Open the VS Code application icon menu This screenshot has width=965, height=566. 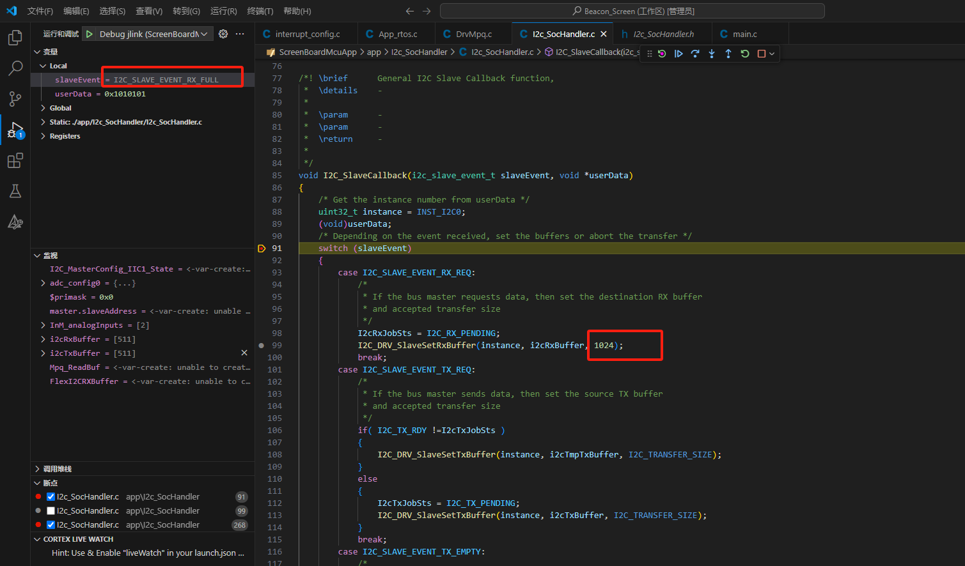12,11
